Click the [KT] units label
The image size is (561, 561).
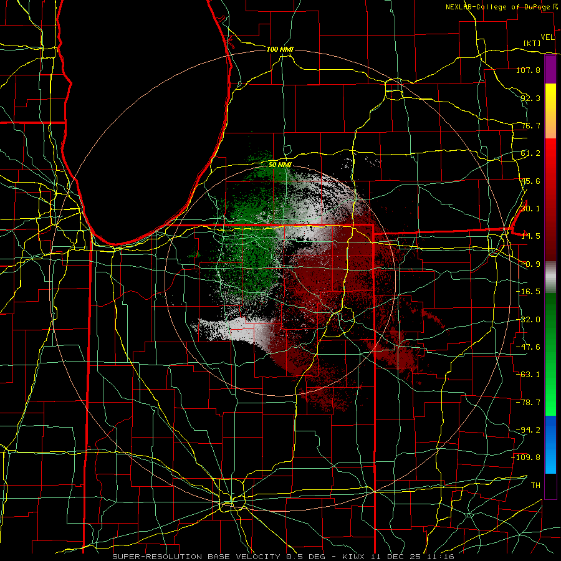click(532, 43)
